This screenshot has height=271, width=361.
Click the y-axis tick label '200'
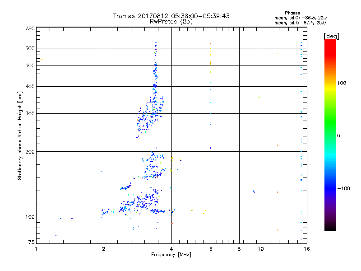(30, 152)
